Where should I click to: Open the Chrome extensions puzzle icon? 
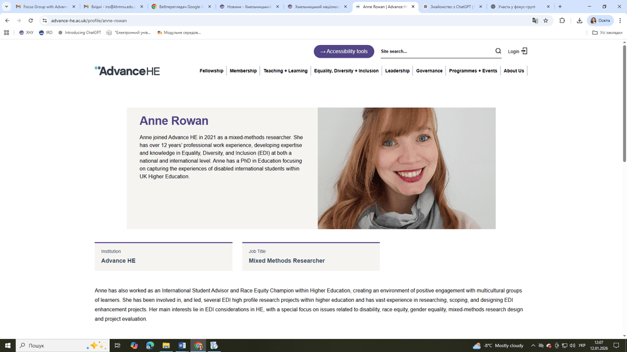562,21
